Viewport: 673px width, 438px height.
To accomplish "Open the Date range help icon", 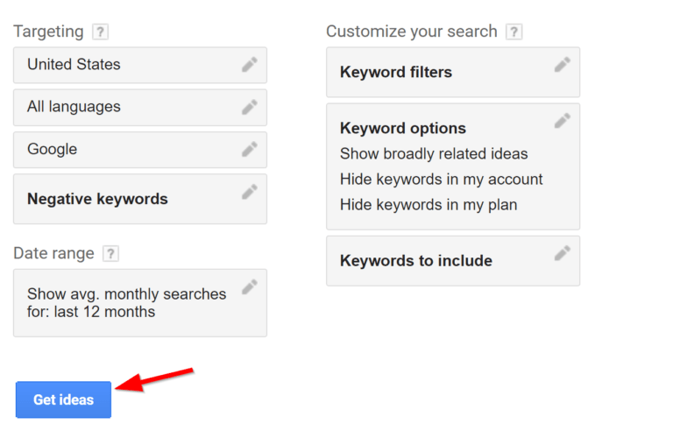I will point(110,253).
